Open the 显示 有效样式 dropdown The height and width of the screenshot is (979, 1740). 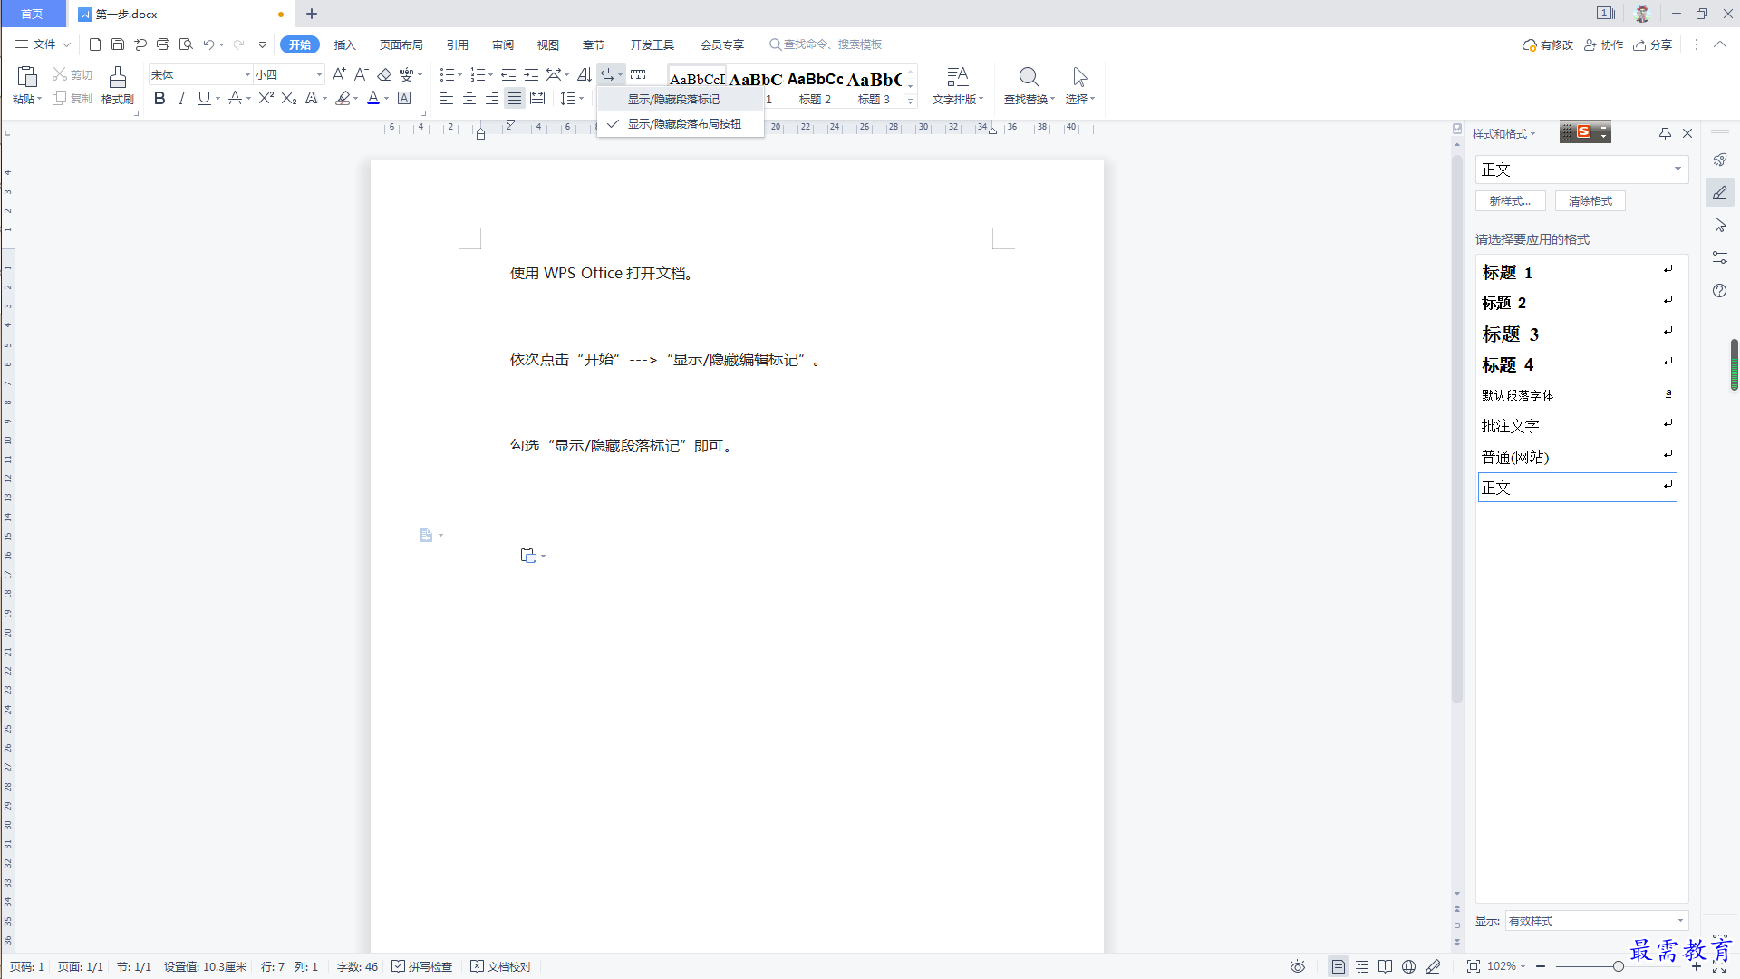[1596, 920]
